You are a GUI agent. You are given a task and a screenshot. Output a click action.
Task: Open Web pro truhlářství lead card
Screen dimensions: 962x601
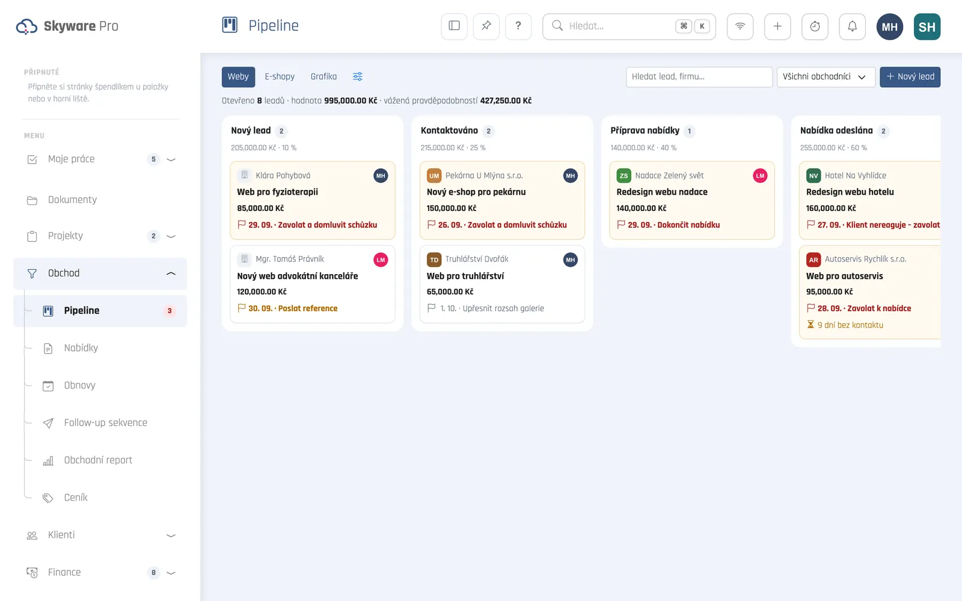click(x=502, y=284)
